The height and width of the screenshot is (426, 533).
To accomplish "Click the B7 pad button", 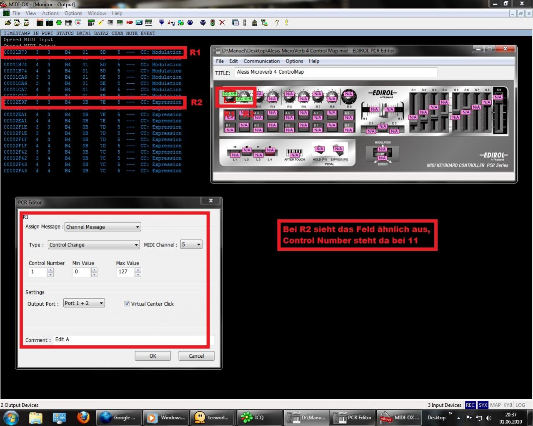I will 318,127.
